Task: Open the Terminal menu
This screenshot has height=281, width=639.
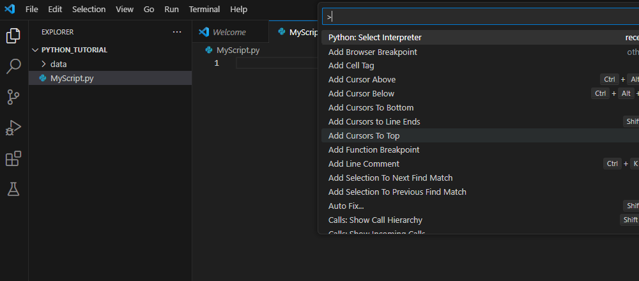Action: click(204, 9)
